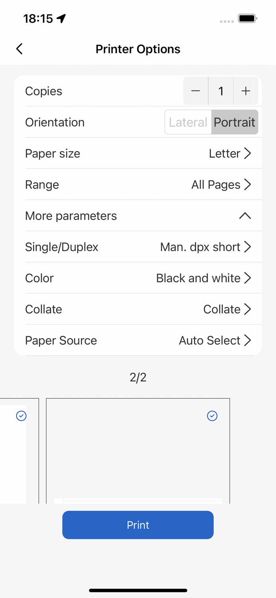Open Paper Source via its chevron icon
The image size is (276, 598).
248,340
